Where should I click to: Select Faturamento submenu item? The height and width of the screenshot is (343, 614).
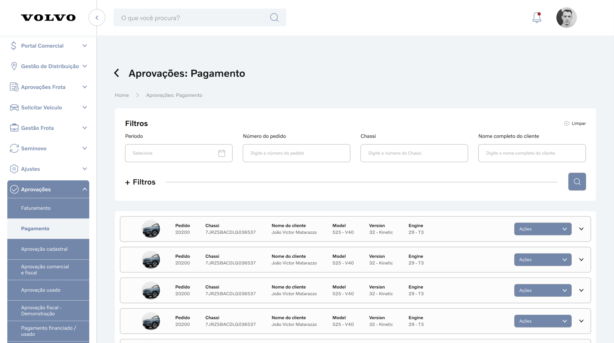tap(36, 208)
